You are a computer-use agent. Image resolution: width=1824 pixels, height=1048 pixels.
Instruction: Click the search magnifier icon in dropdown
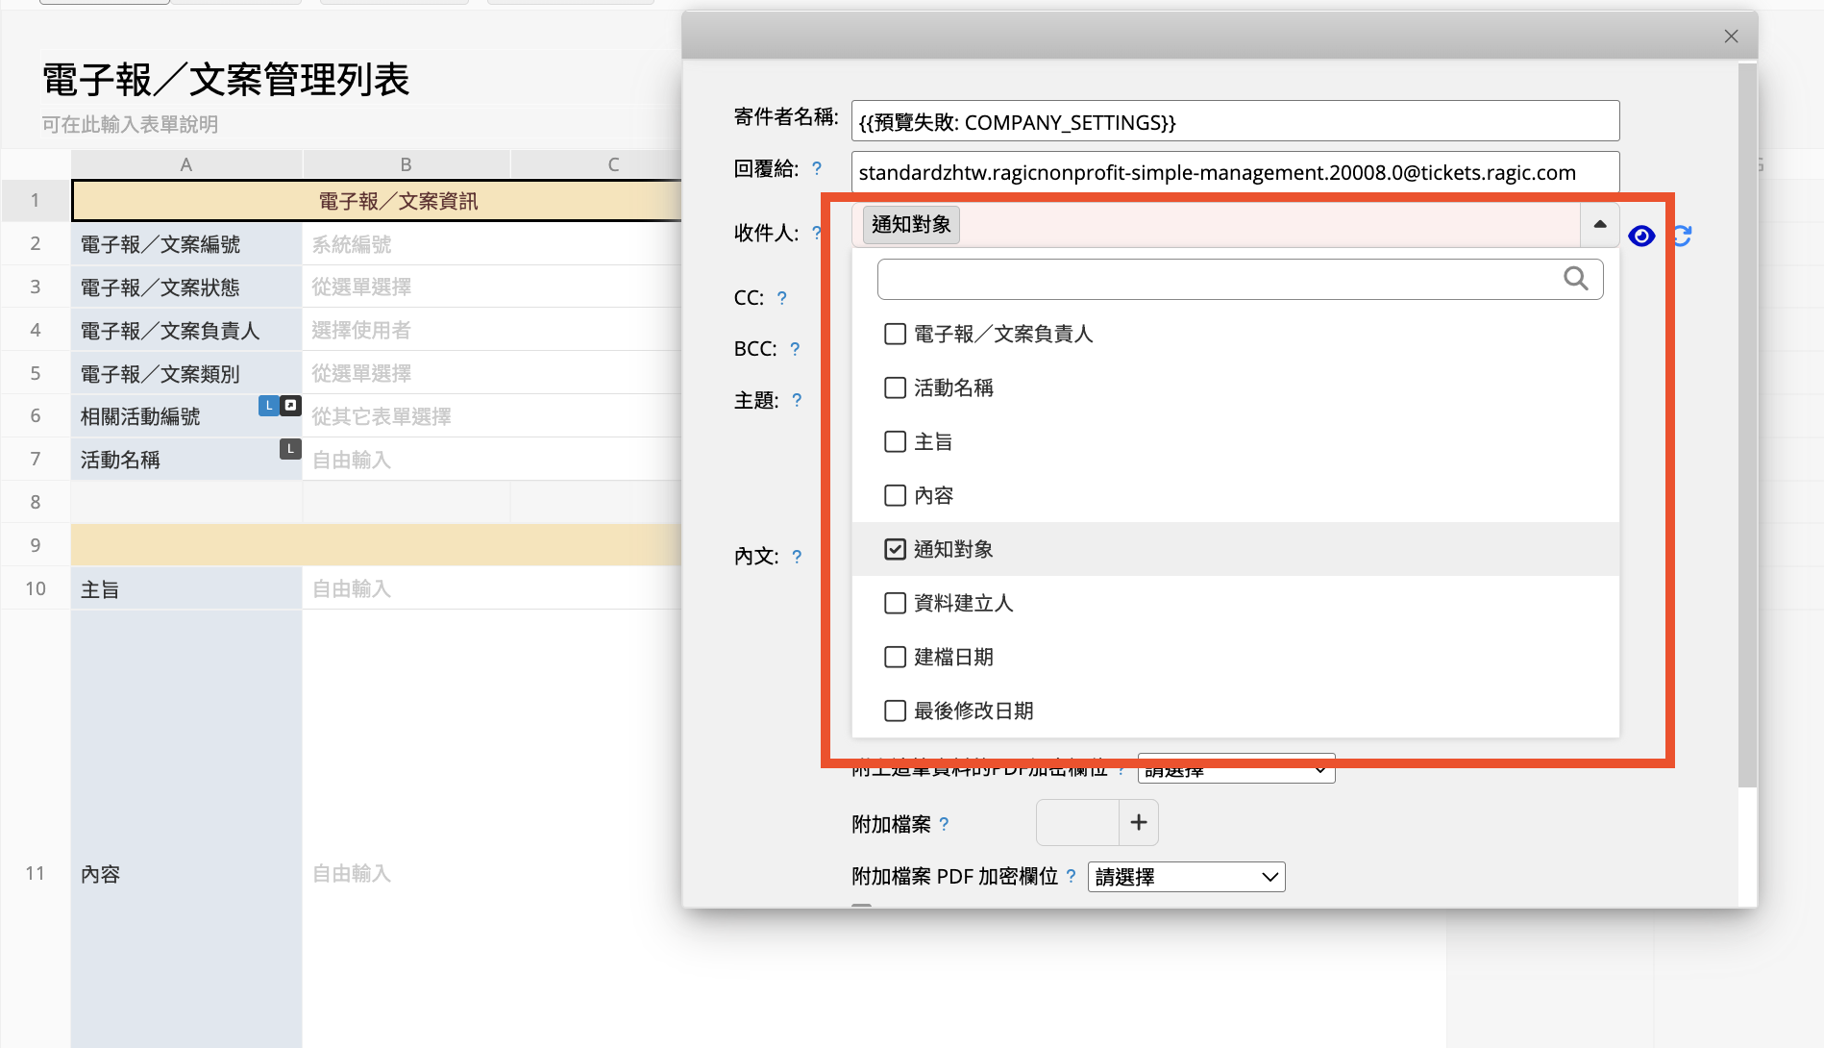[x=1575, y=279]
